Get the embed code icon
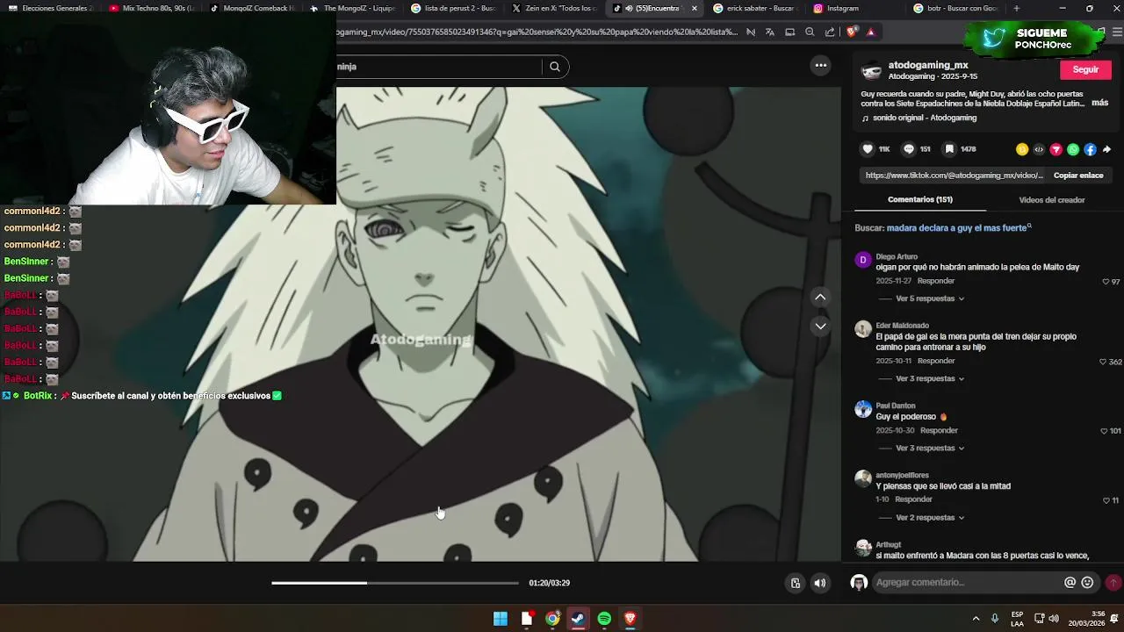This screenshot has width=1124, height=632. tap(1039, 149)
